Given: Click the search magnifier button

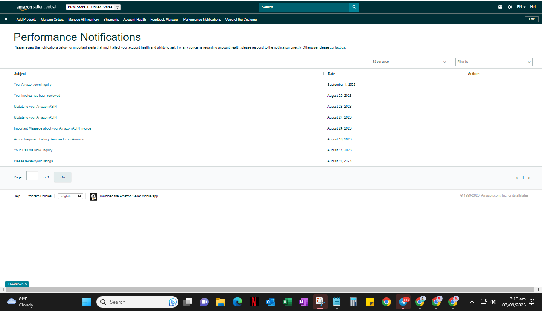Looking at the screenshot, I should (354, 7).
